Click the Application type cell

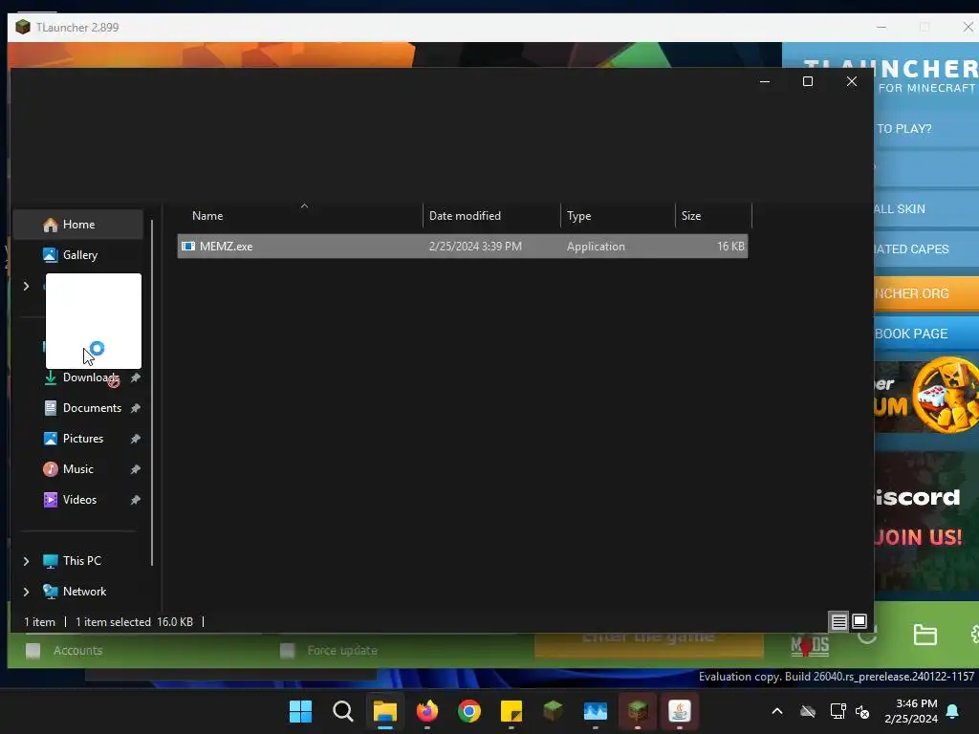596,247
